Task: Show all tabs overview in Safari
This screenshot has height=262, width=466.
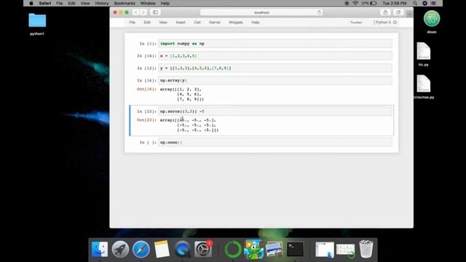Action: 398,12
